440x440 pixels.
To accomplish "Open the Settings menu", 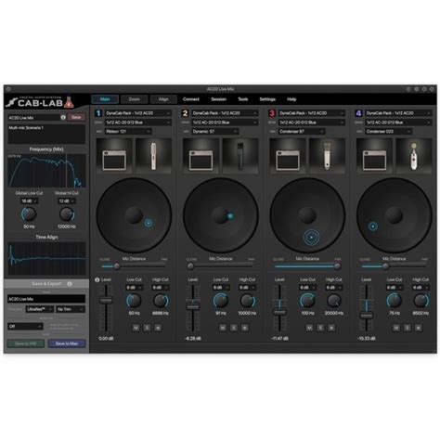I will [267, 99].
